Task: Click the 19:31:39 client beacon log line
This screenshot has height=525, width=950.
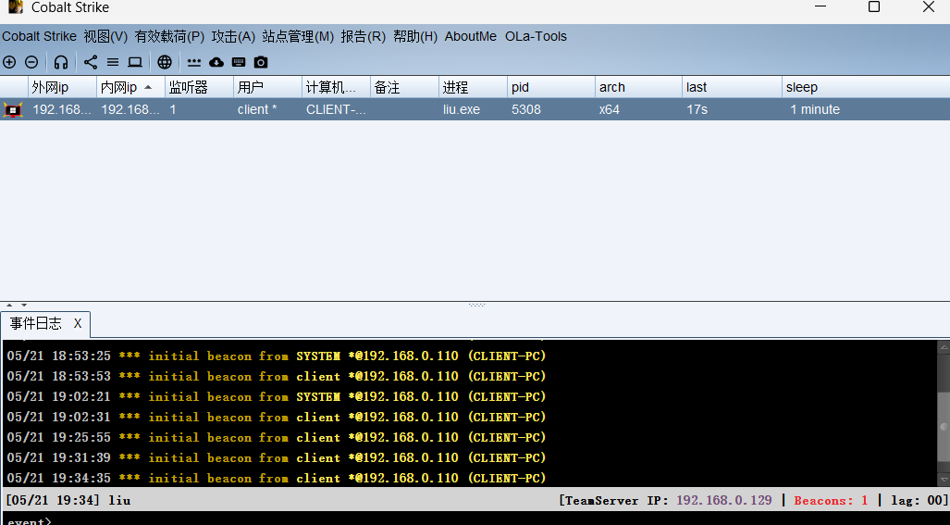Action: (x=277, y=457)
